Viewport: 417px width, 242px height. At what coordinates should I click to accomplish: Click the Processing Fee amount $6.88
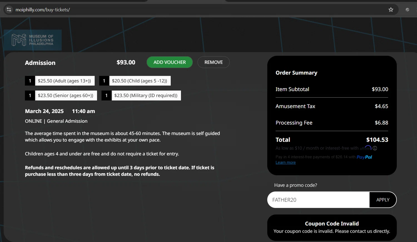click(381, 123)
